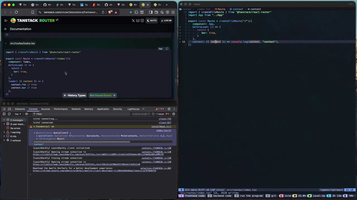The width and height of the screenshot is (357, 200).
Task: Open the React DevTools extension icon
Action: click(131, 12)
